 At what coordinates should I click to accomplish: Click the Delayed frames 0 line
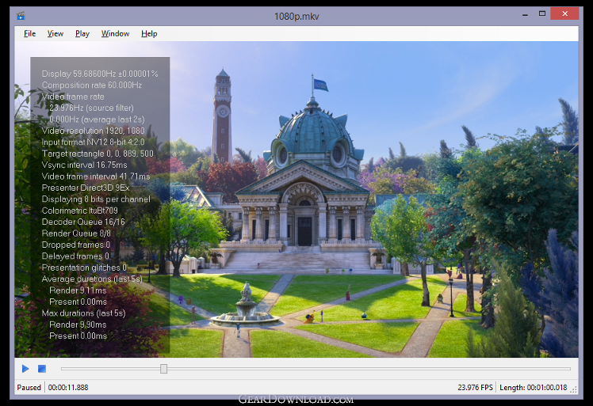pos(75,256)
